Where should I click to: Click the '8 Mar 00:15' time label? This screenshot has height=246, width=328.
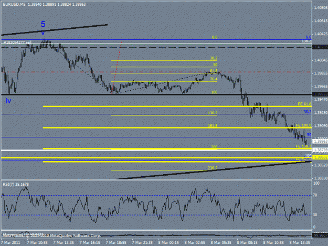[x=168, y=243]
